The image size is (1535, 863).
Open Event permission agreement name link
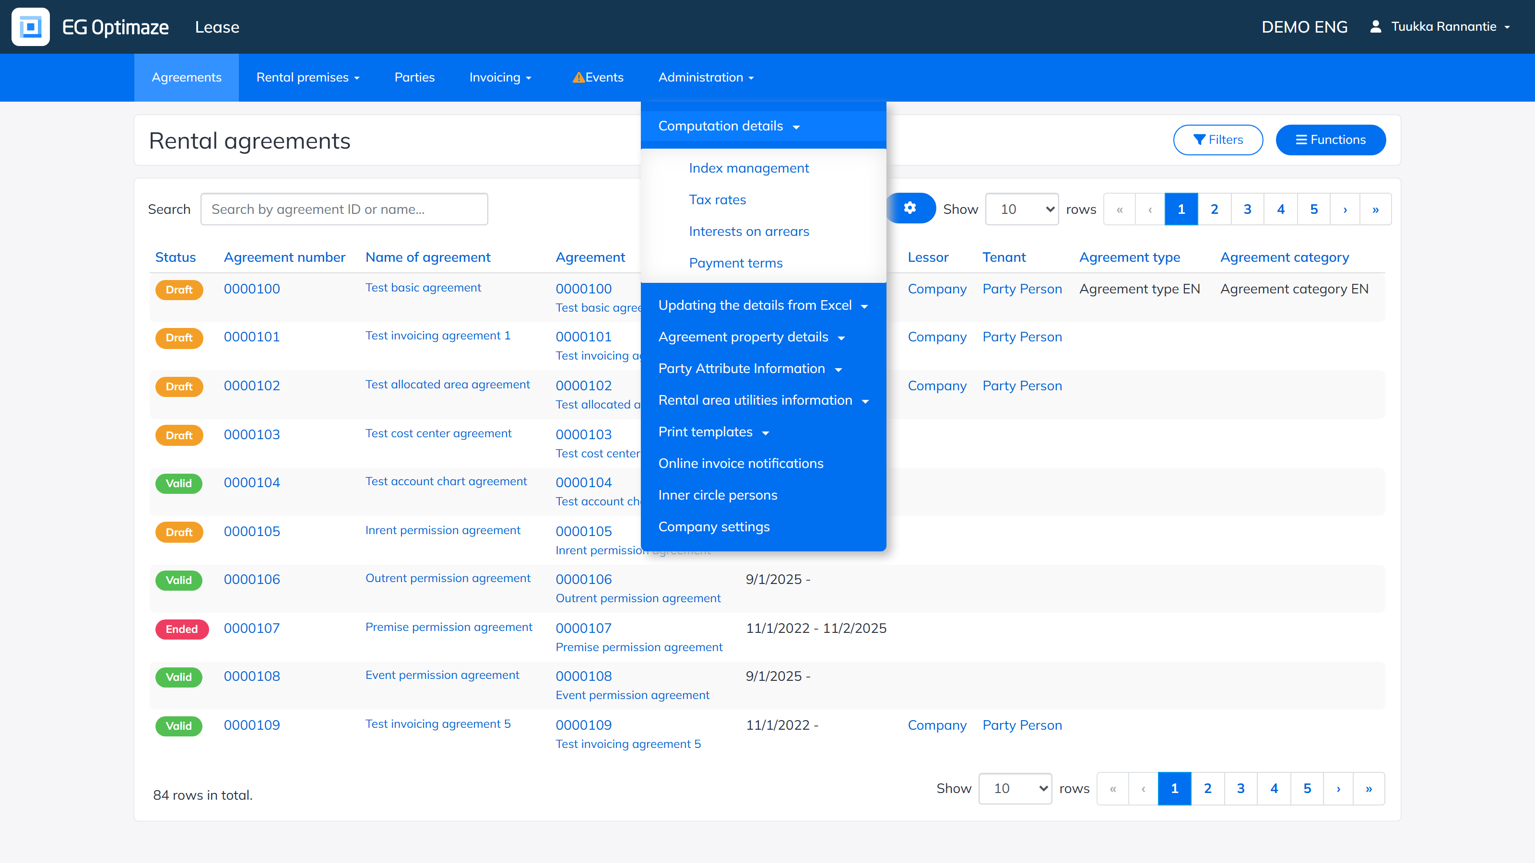tap(442, 675)
